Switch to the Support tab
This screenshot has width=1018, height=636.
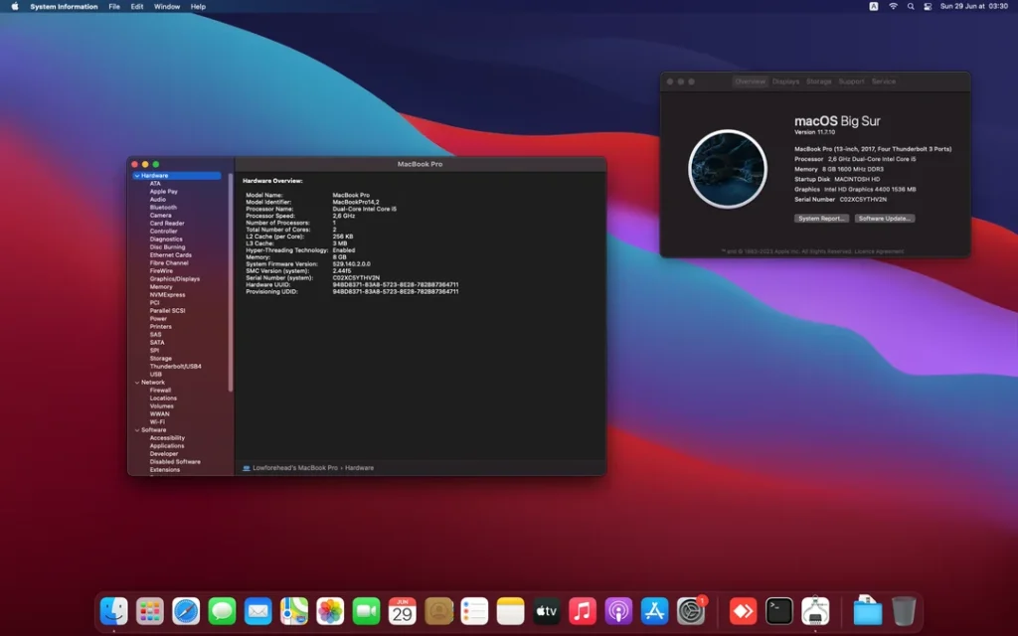[x=851, y=81]
